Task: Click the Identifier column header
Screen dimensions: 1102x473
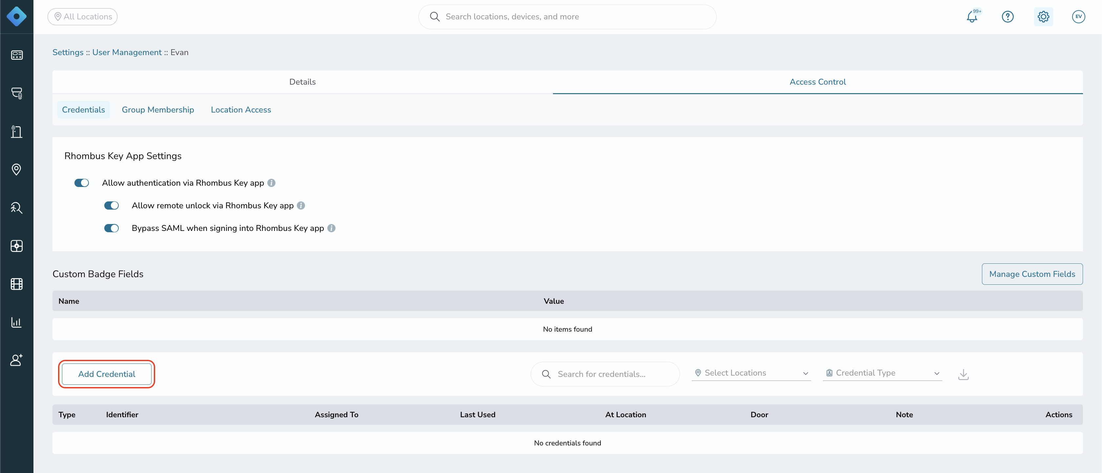Action: [x=122, y=415]
